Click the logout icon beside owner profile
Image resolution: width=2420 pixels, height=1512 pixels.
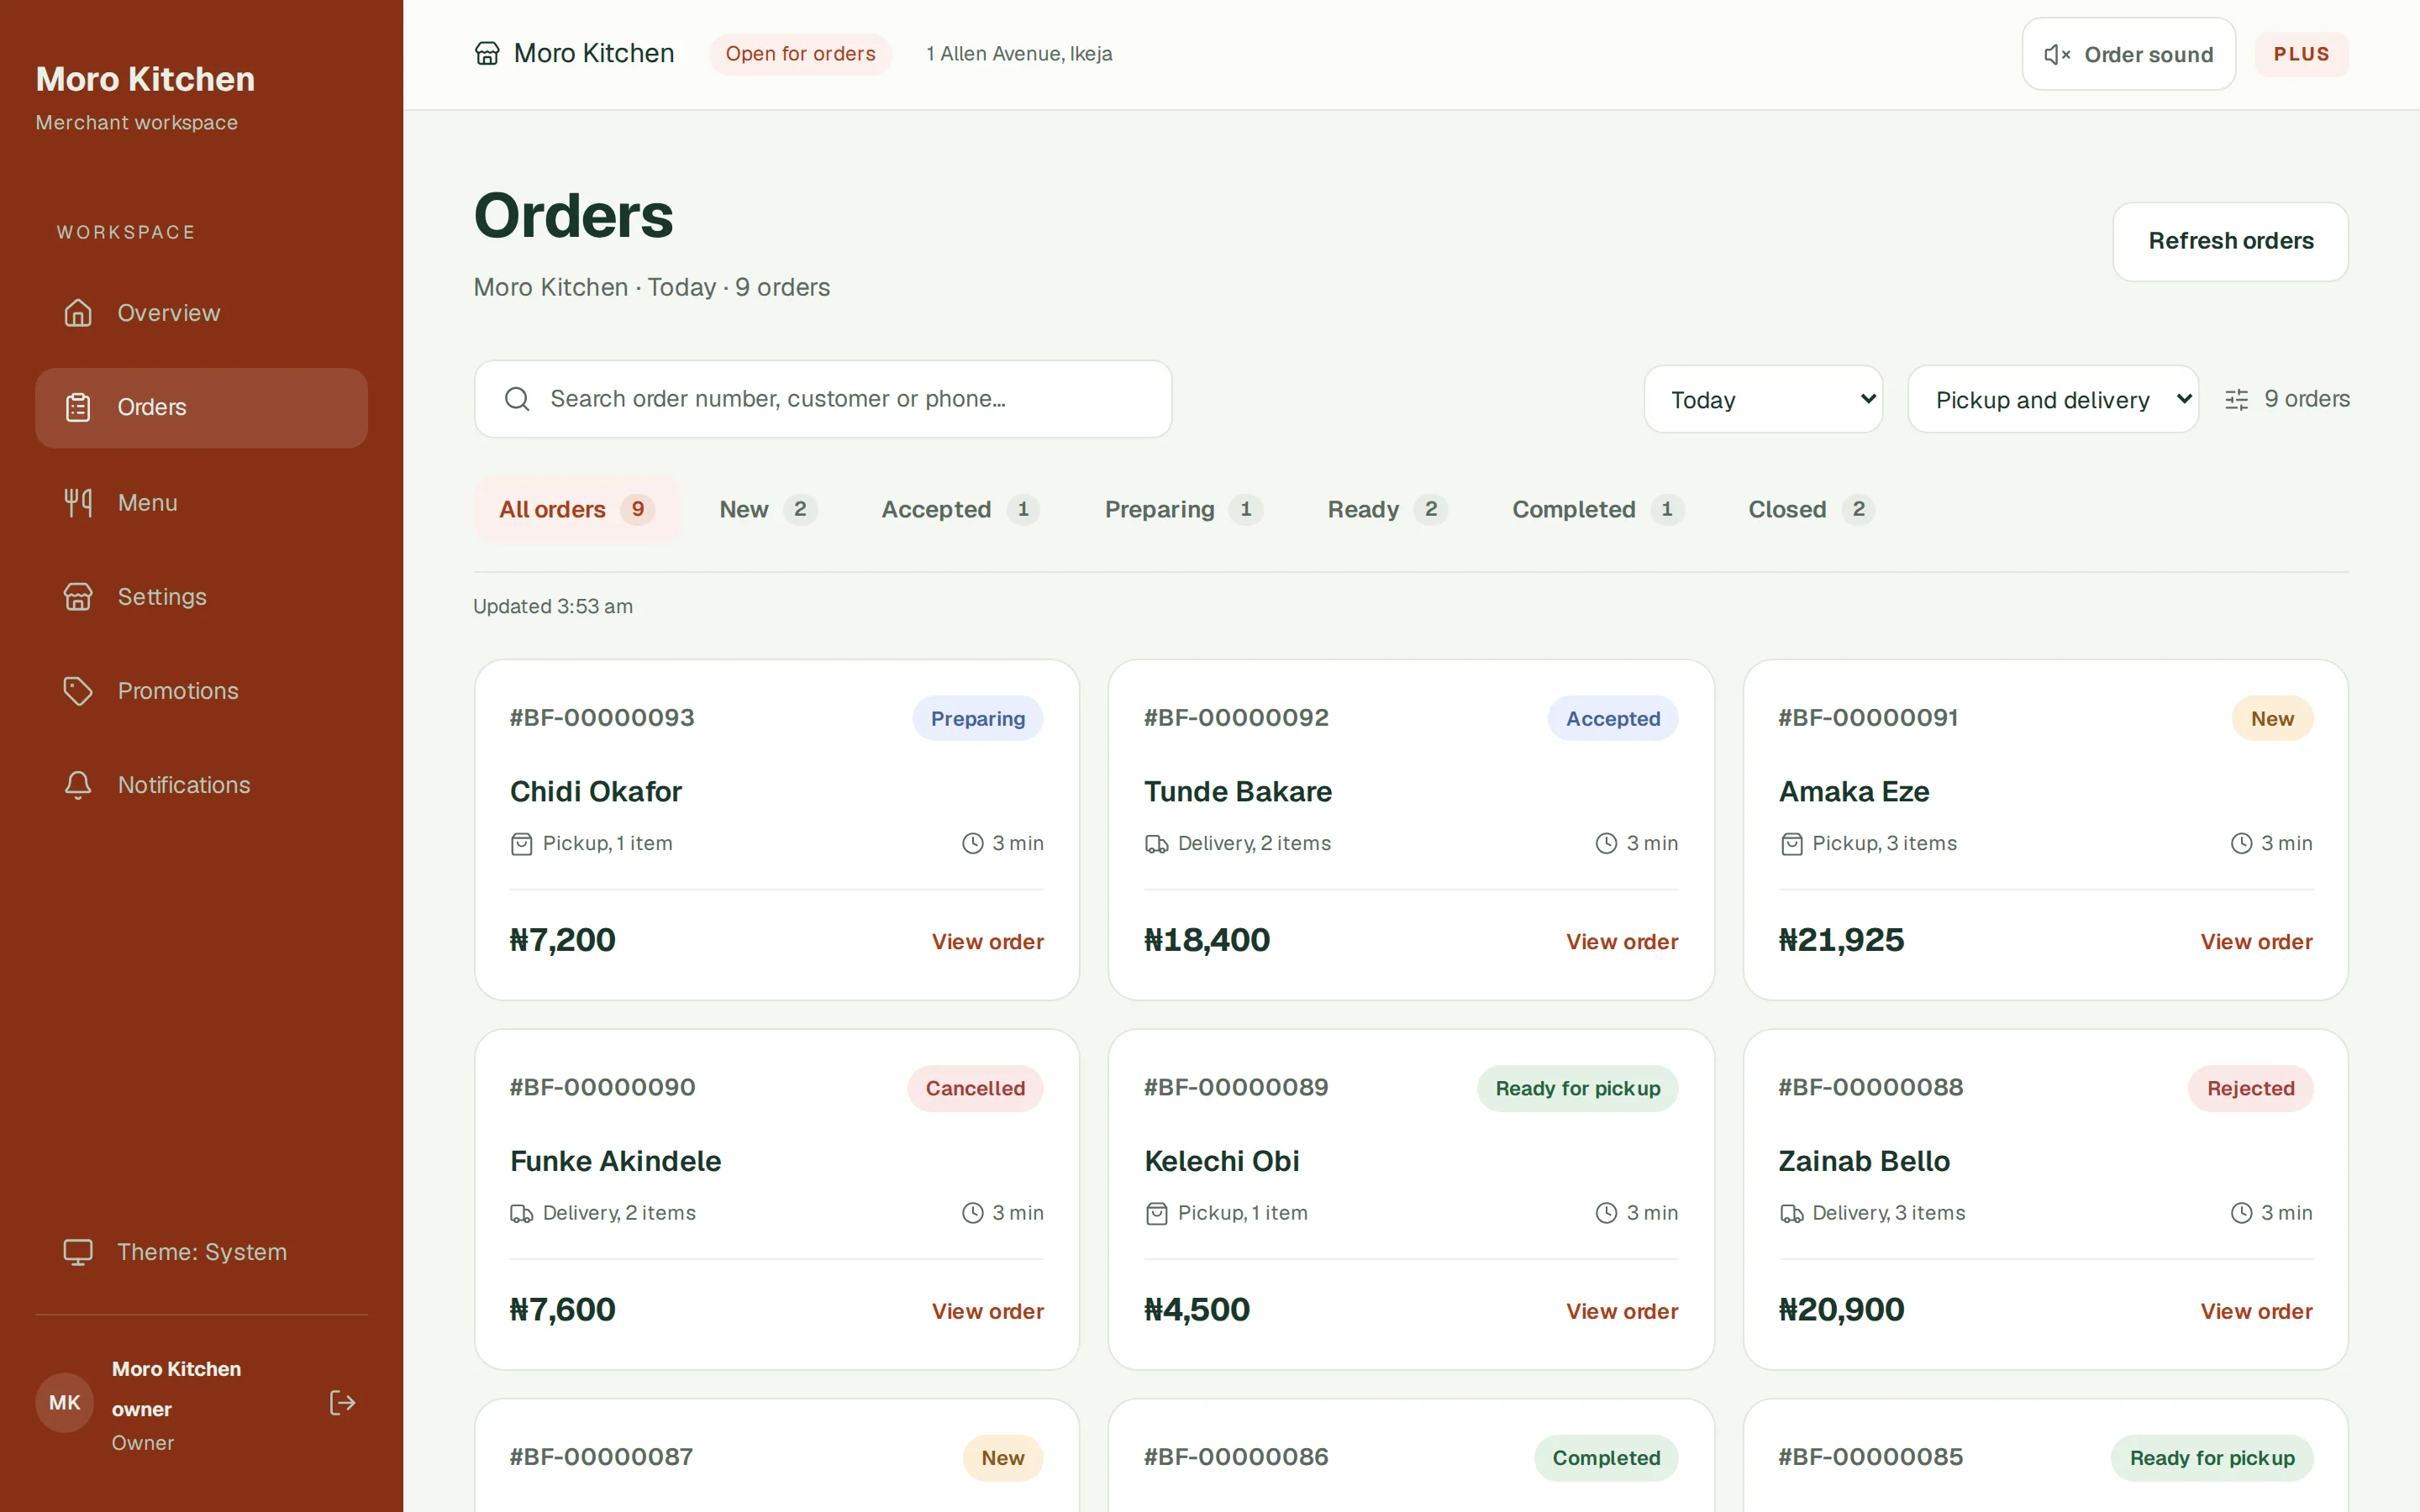tap(342, 1403)
